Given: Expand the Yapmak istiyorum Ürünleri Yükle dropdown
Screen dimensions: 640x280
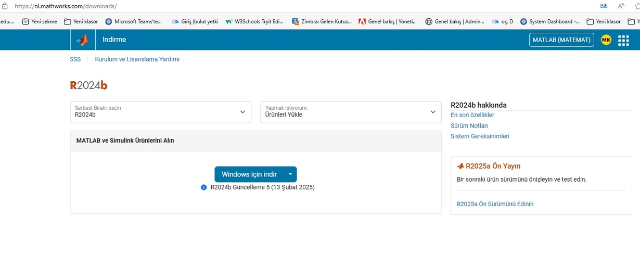Looking at the screenshot, I should (351, 112).
